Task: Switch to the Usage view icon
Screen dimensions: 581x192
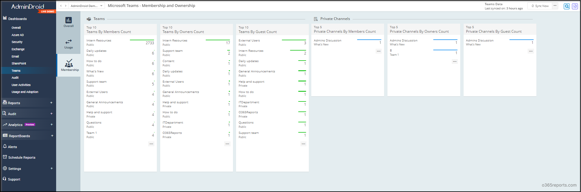Action: coord(69,41)
